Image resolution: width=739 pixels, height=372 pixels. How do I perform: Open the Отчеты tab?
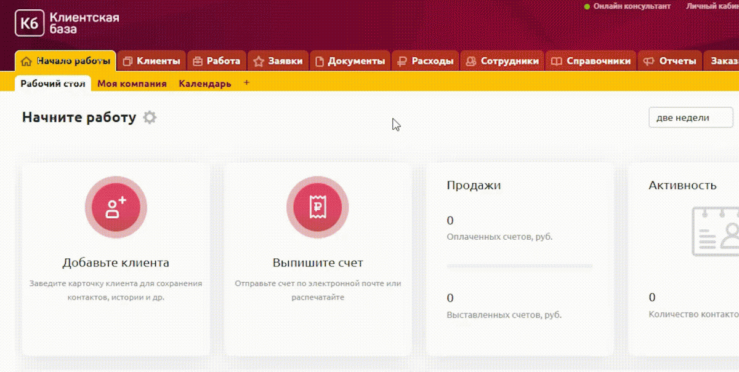tap(670, 61)
